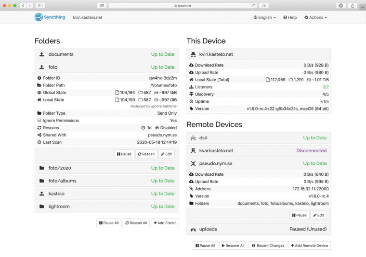366x257 pixels.
Task: Pause the foto folder
Action: pyautogui.click(x=124, y=154)
